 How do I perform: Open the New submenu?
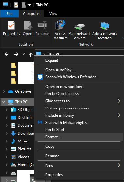point(79,165)
